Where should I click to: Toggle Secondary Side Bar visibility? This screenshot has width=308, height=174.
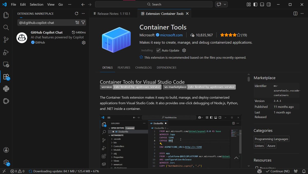click(269, 4)
